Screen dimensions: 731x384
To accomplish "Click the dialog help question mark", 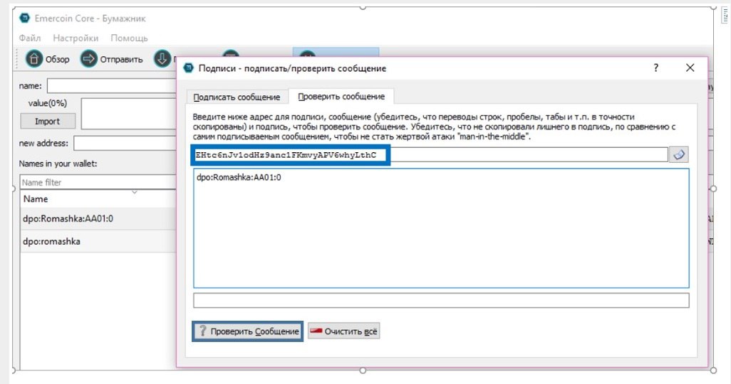I will 656,68.
